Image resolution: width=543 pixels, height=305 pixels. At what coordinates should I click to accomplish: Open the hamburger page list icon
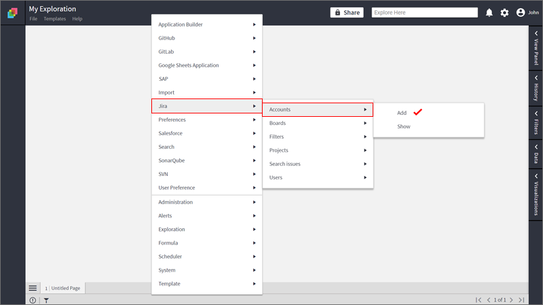tap(33, 288)
